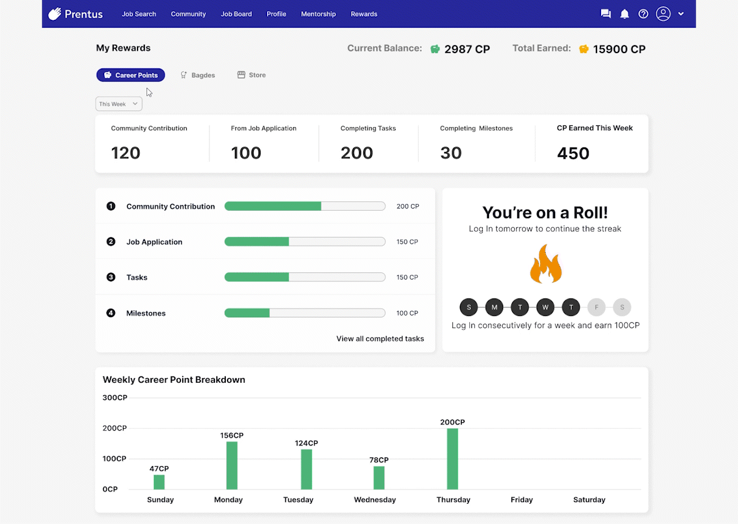
Task: Open Rewards in the top navbar
Action: point(364,14)
